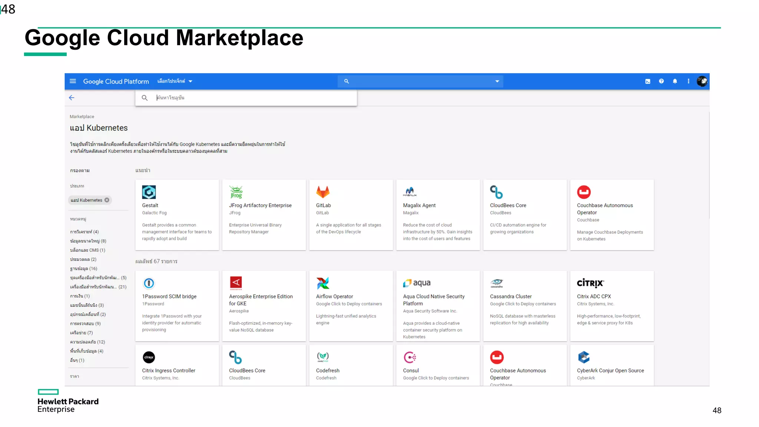
Task: Click Couchbase red logo in featured row
Action: (584, 192)
